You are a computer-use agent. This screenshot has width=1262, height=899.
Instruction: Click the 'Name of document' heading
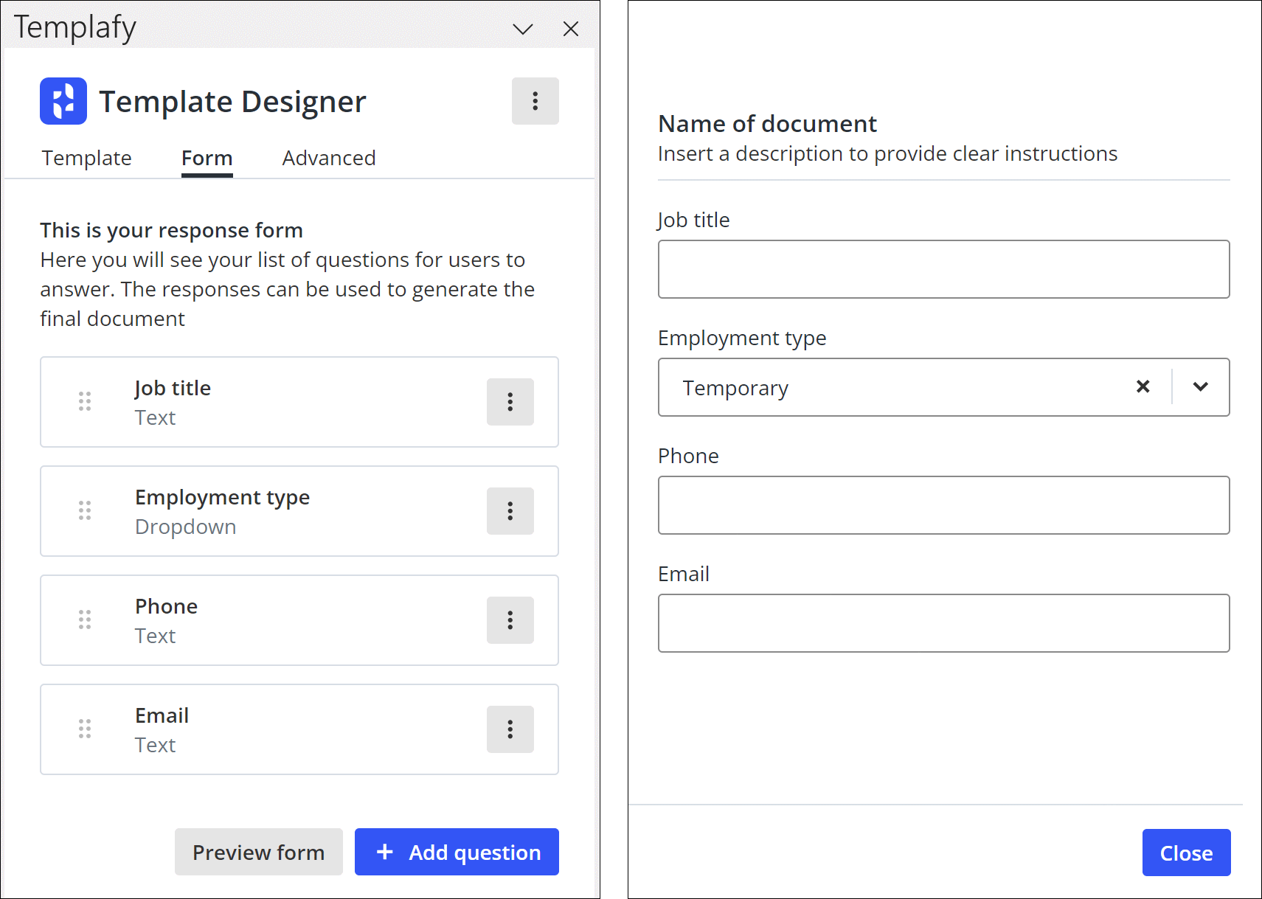tap(767, 124)
